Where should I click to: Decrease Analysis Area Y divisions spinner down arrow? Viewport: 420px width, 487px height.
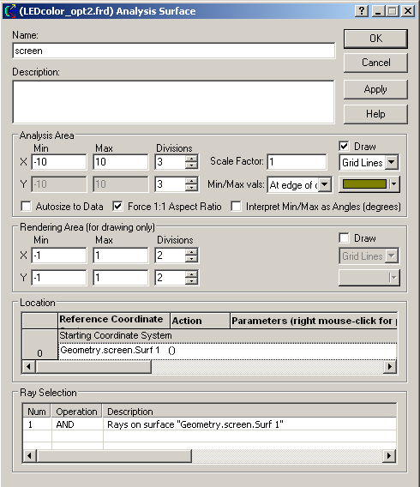191,188
